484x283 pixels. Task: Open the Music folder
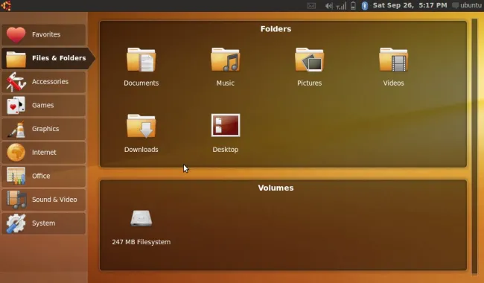[226, 60]
